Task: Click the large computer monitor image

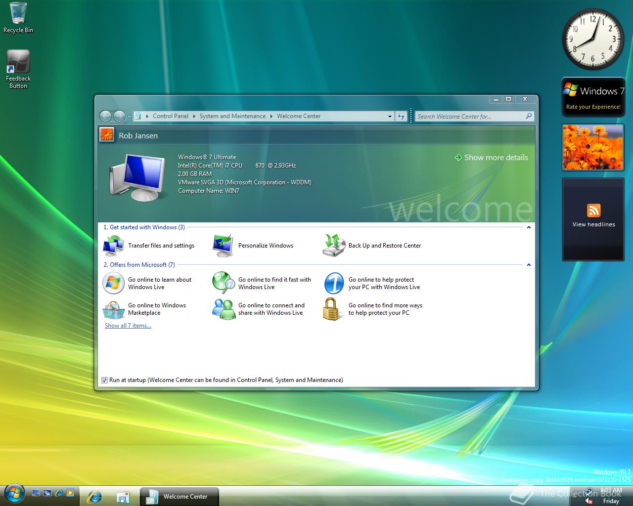Action: click(x=137, y=177)
